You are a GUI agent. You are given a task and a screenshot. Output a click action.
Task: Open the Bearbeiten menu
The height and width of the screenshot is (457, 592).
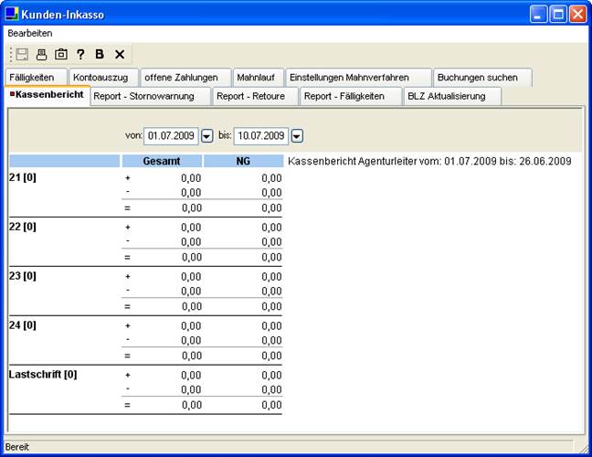point(30,33)
